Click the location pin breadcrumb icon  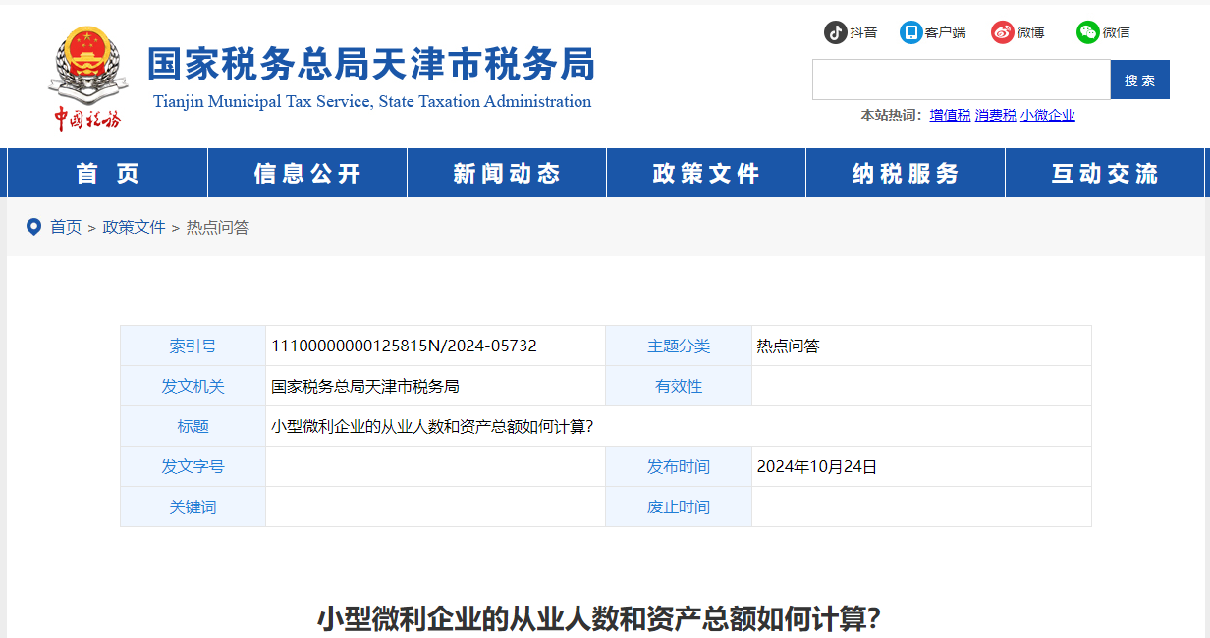pos(33,227)
